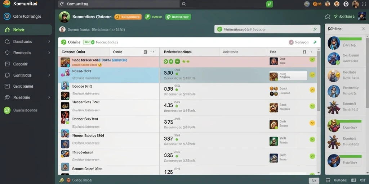This screenshot has height=184, width=369.
Task: Select the first column header of the table
Action: pos(84,52)
